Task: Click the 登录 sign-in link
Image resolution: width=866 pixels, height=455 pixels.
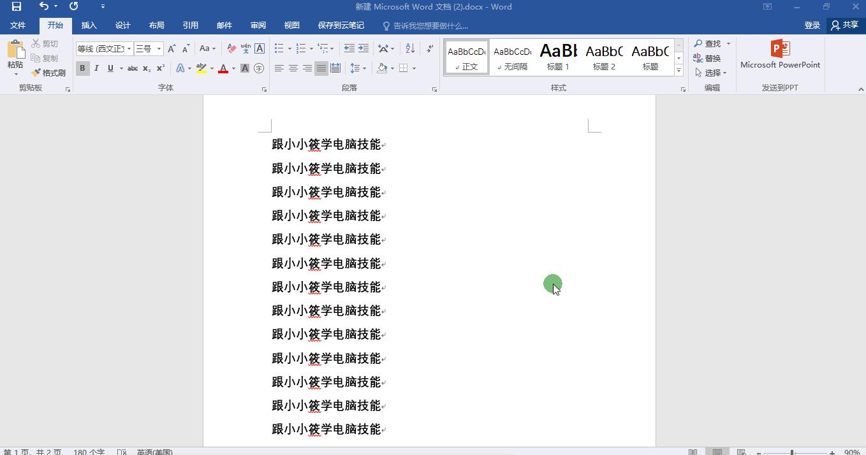Action: tap(812, 25)
